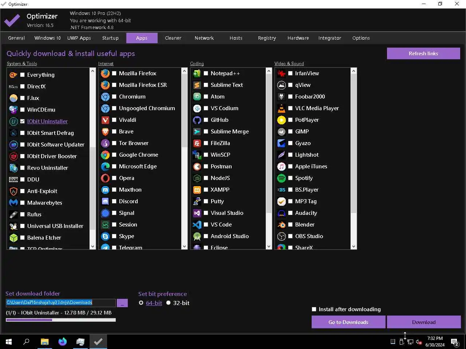The height and width of the screenshot is (349, 466).
Task: Click the Malwarebytes icon
Action: [13, 203]
